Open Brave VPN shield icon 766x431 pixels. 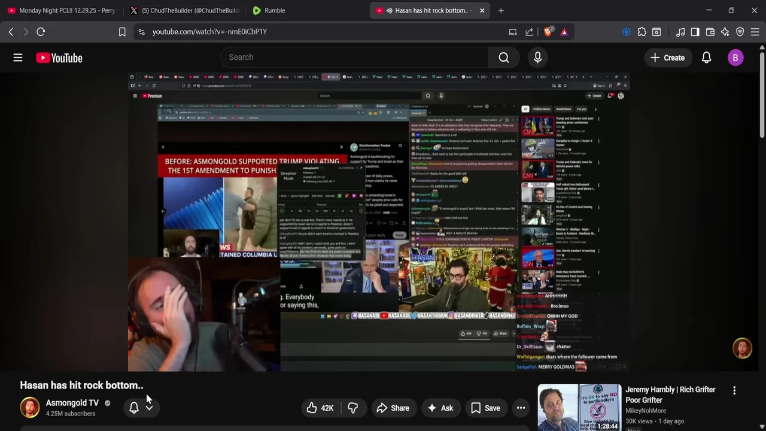[740, 32]
